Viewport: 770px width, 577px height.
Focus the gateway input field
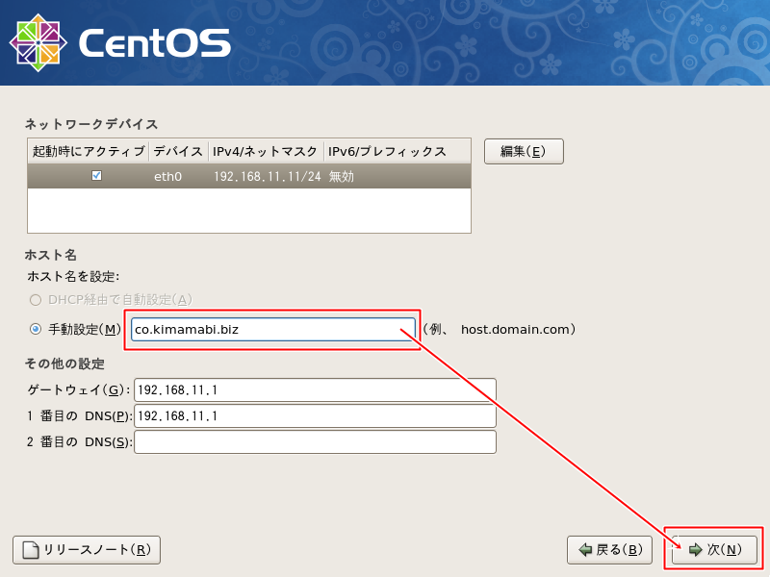click(315, 389)
